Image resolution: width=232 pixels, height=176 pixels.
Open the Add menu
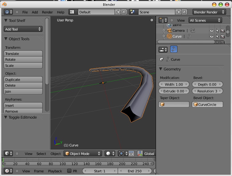pos(35,12)
